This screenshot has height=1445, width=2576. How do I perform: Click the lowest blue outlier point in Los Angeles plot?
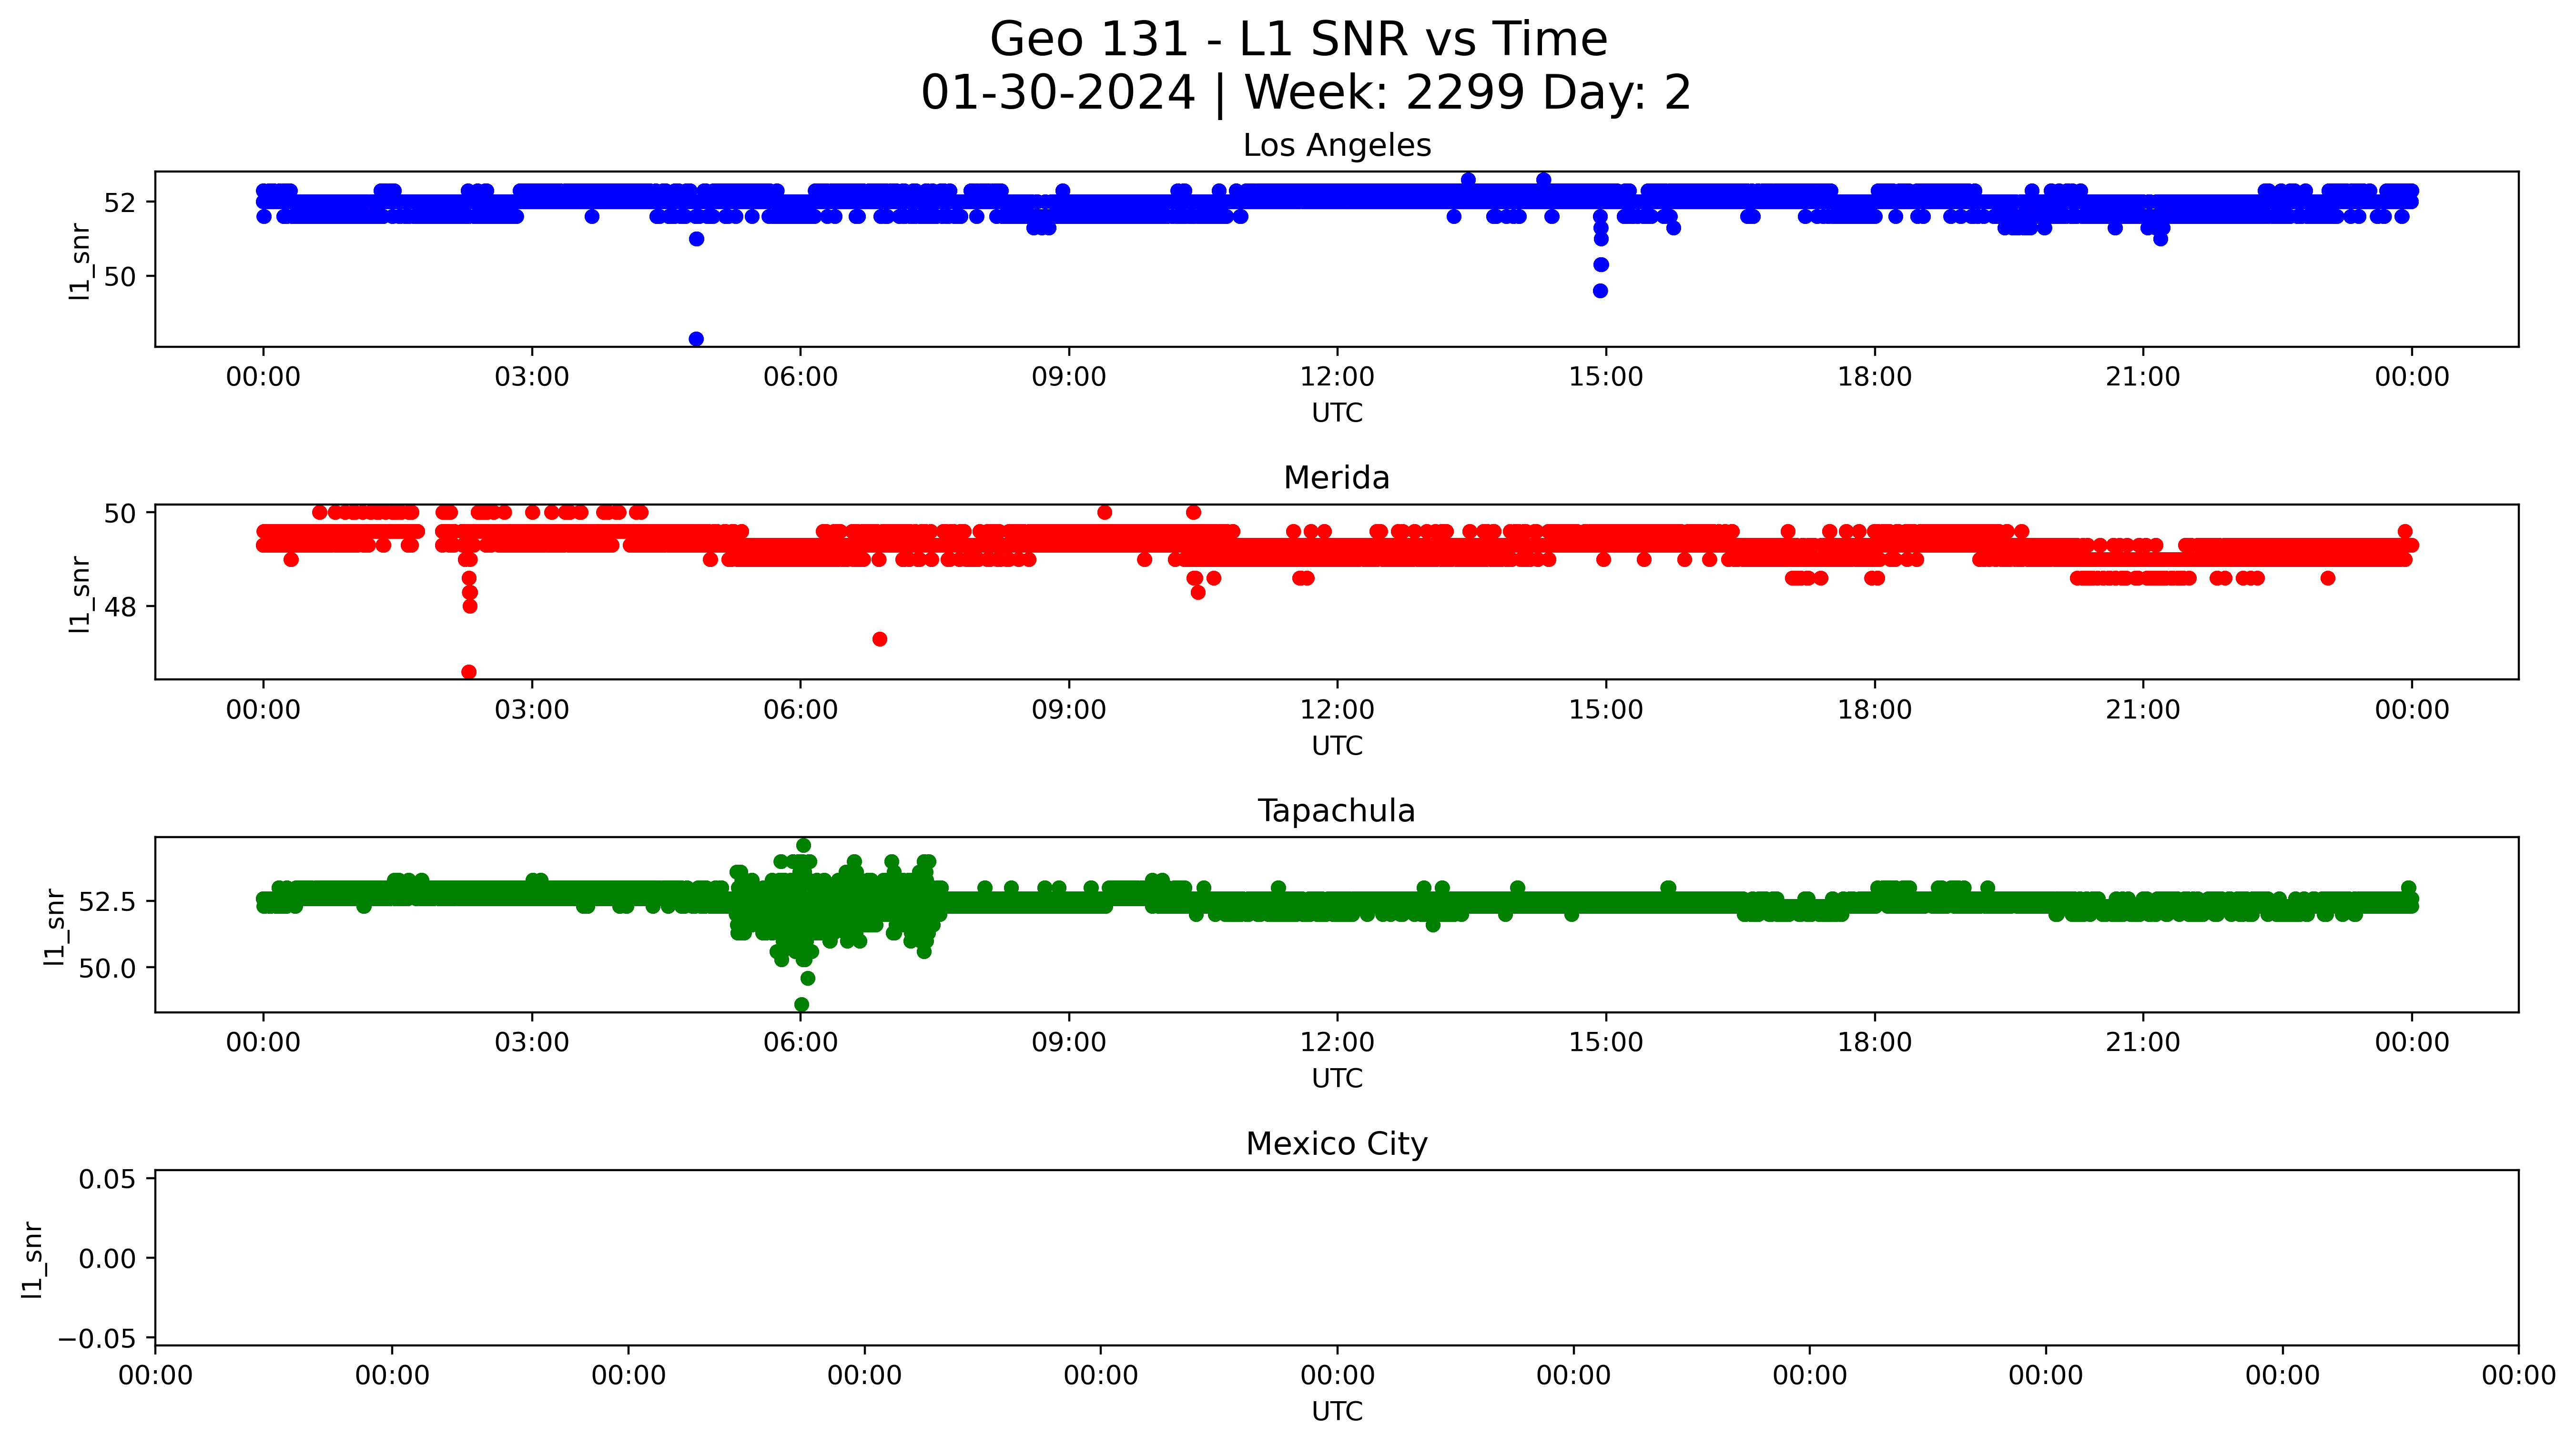[x=696, y=339]
